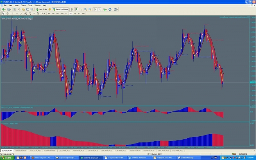
Task: Open HA T3-1 System taskbar item
Action: 42,158
